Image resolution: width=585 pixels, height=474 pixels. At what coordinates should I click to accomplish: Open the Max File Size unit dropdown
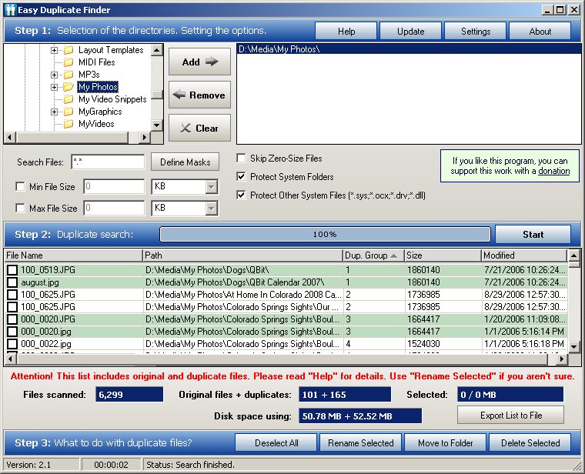[212, 209]
